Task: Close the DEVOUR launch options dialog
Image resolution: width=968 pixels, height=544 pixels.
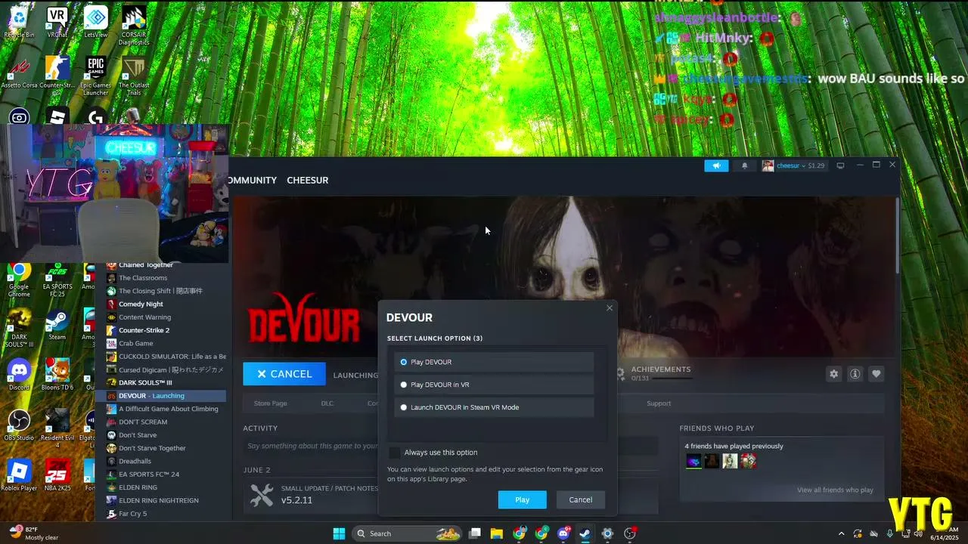Action: pyautogui.click(x=610, y=308)
